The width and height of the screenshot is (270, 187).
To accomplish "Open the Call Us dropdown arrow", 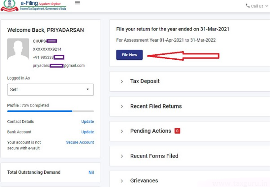I will [267, 6].
